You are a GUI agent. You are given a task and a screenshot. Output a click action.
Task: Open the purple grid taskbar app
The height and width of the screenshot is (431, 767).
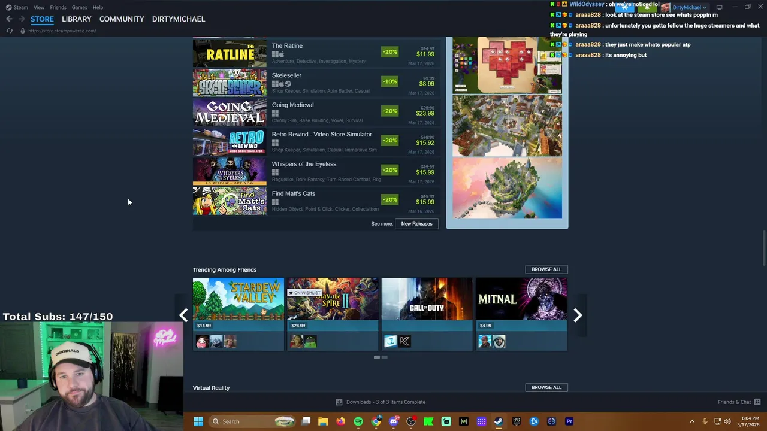tap(481, 421)
